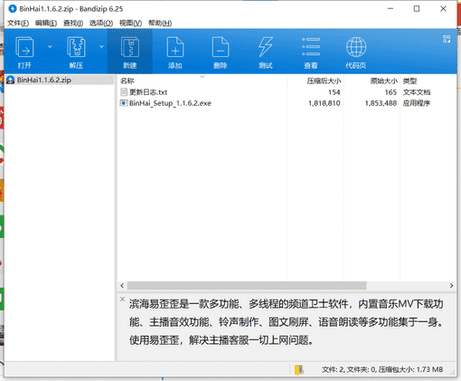Click the yellow archive icon in status bar

point(299,369)
